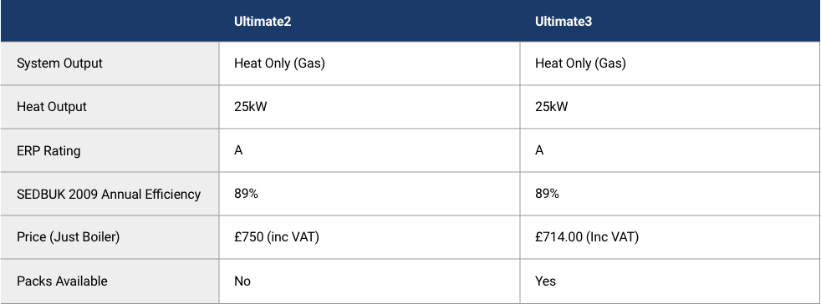Click the Ultimate2 column header
The height and width of the screenshot is (304, 821).
tap(263, 22)
